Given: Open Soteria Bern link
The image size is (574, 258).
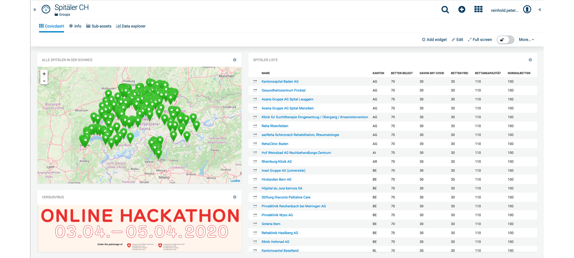Looking at the screenshot, I should pos(271,224).
